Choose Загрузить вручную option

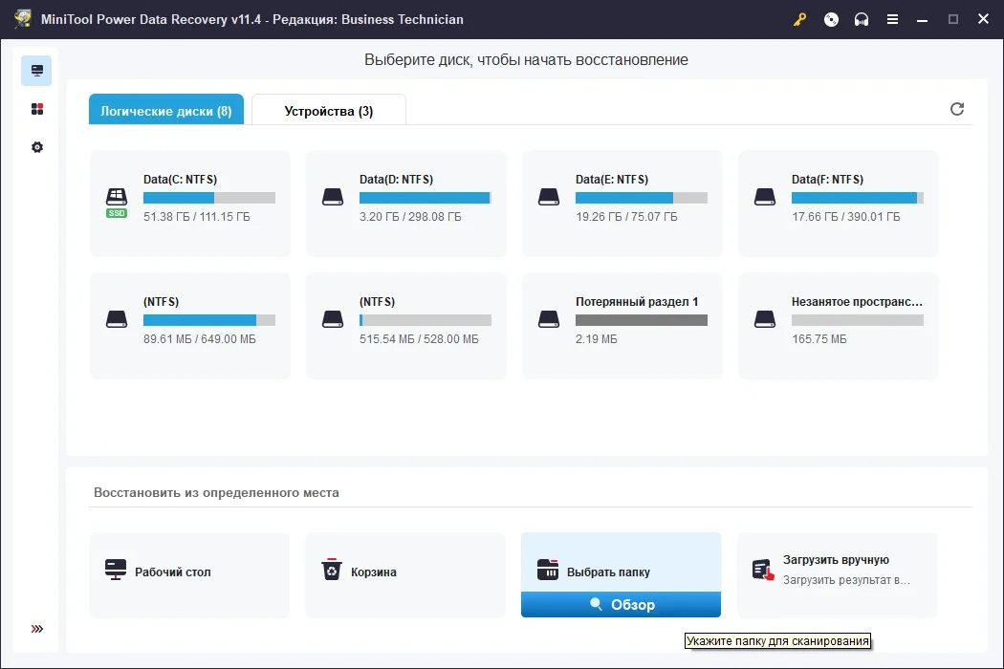(x=838, y=575)
